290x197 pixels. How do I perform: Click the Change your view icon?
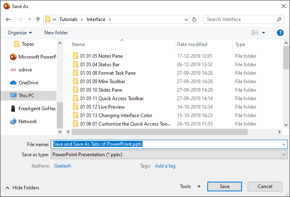255,33
